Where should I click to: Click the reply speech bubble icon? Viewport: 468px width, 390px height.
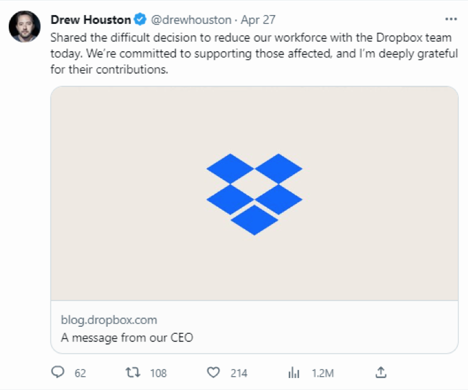(57, 372)
